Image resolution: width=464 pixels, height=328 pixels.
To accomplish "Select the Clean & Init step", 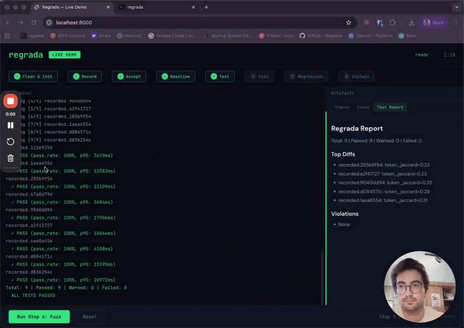I will tap(33, 76).
